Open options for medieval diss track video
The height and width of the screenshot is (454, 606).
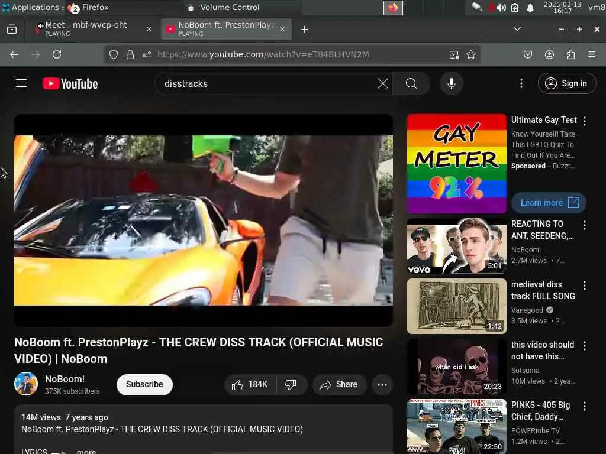pos(585,286)
